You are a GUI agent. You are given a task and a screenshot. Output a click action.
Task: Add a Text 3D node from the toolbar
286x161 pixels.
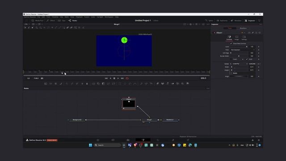[x=168, y=84]
